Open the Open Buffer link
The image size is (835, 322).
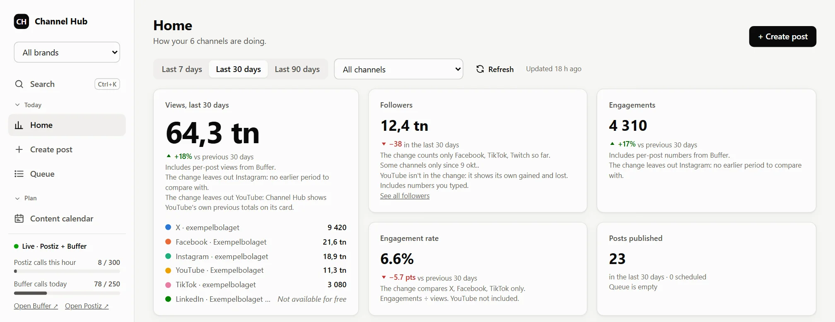(x=36, y=306)
